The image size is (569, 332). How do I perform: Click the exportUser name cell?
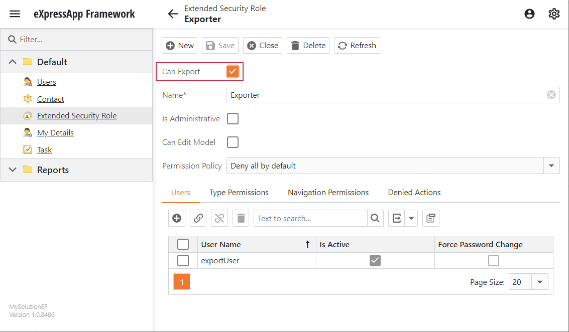[257, 260]
